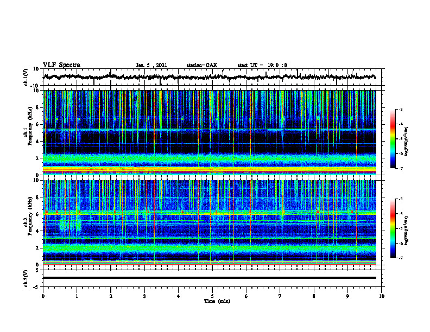Click the "-3" tick on ch.1 colorbar
The image size is (430, 332).
(x=401, y=110)
